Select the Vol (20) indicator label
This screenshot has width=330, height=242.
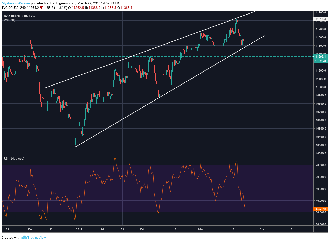coord(9,20)
